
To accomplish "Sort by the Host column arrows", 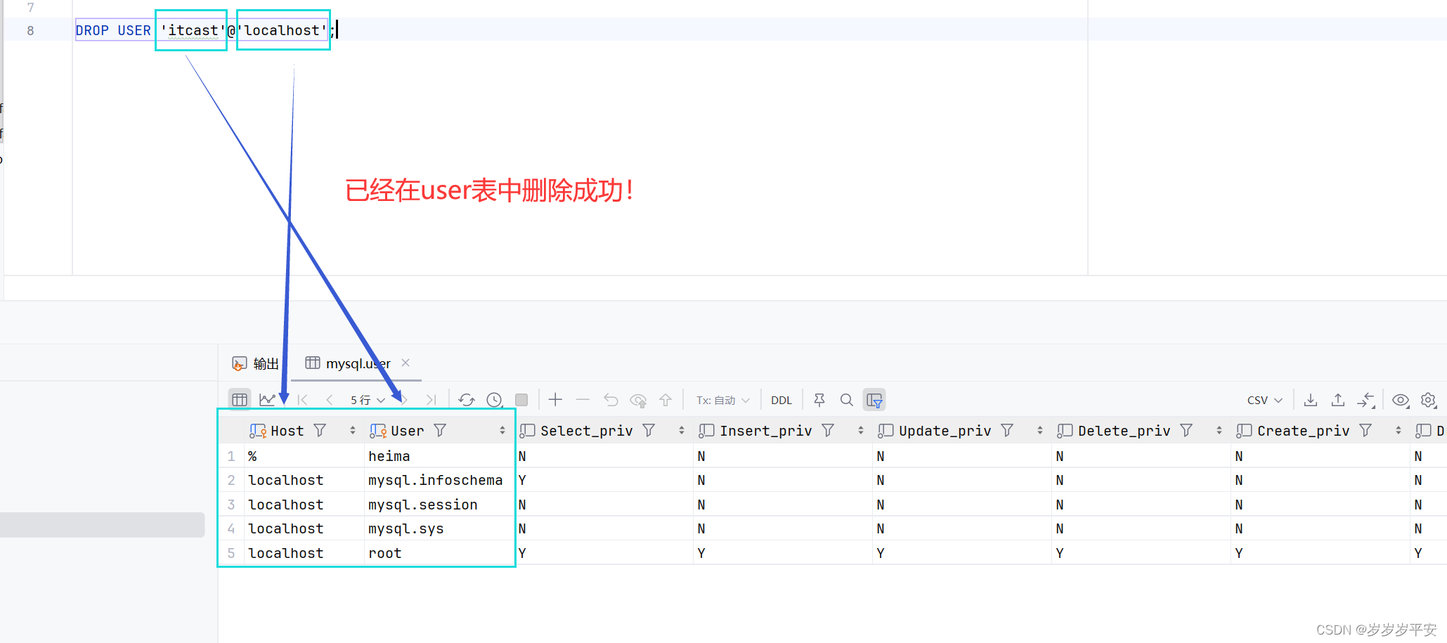I will tap(353, 430).
